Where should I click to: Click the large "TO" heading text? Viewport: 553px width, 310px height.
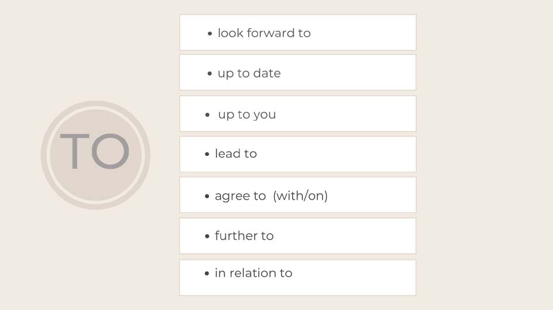[x=94, y=153]
